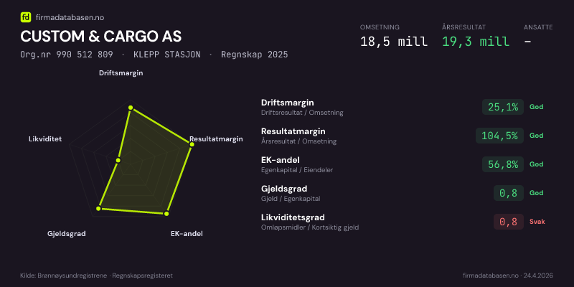
Task: Click the 56,8% EK-andel value badge
Action: pos(503,164)
